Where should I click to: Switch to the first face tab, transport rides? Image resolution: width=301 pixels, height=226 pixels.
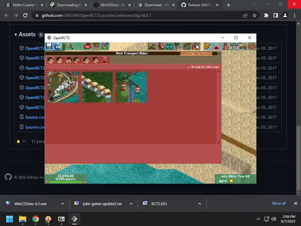coord(51,60)
